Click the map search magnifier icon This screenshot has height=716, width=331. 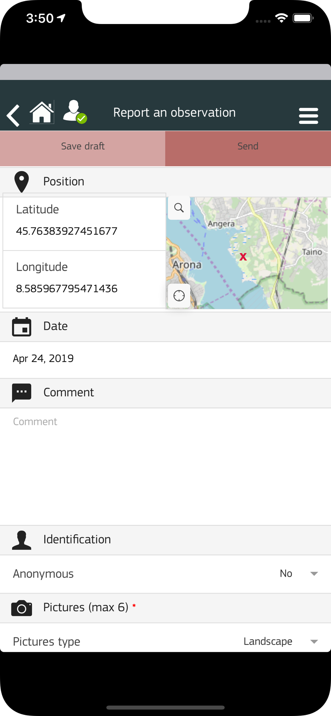click(179, 208)
